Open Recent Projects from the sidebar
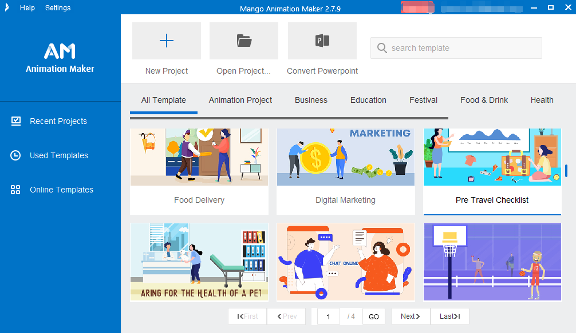Screen dimensions: 576x333 click(57, 121)
